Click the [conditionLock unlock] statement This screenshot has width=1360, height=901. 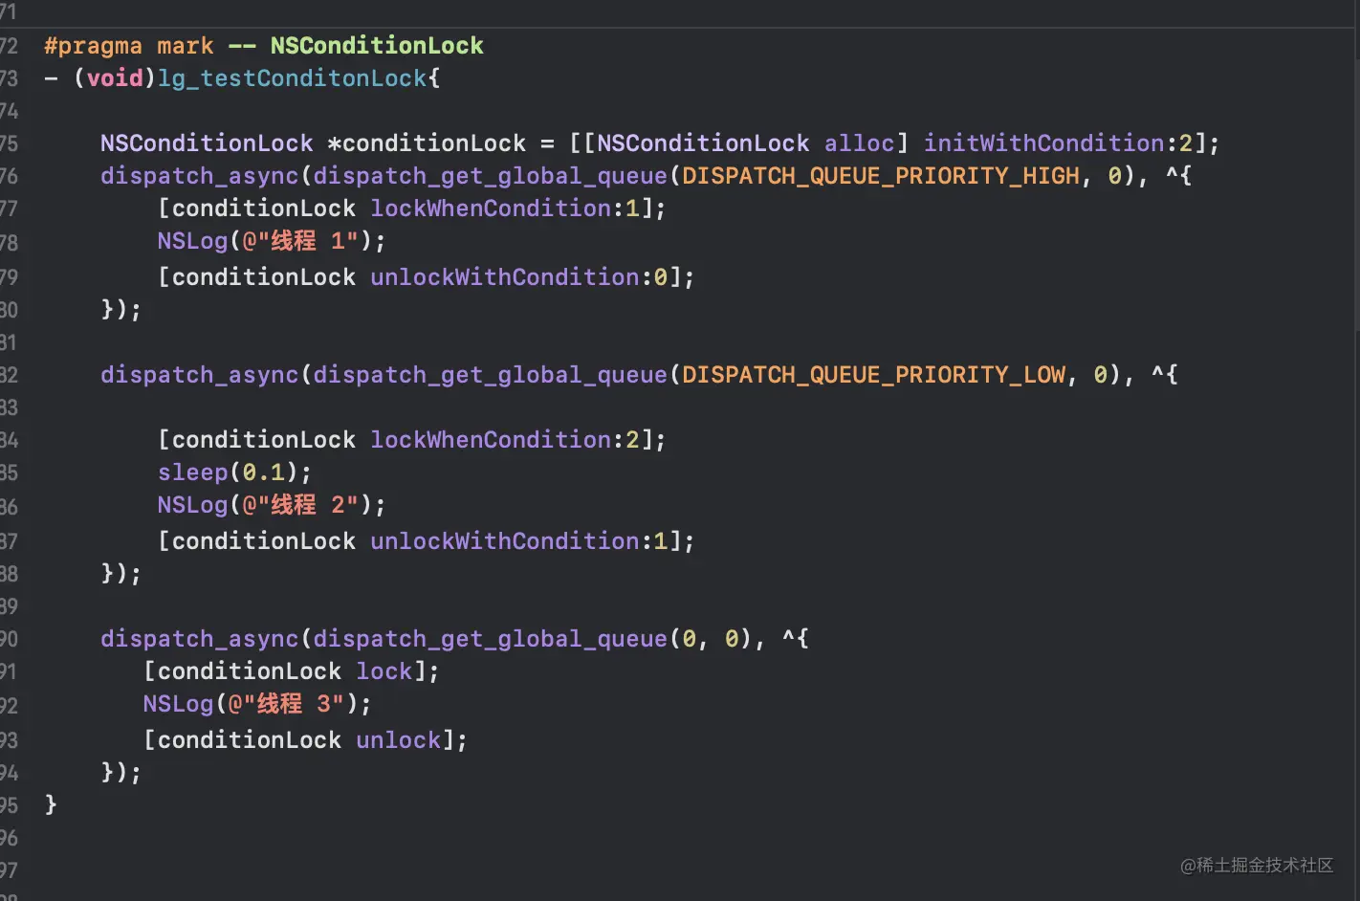(x=306, y=740)
